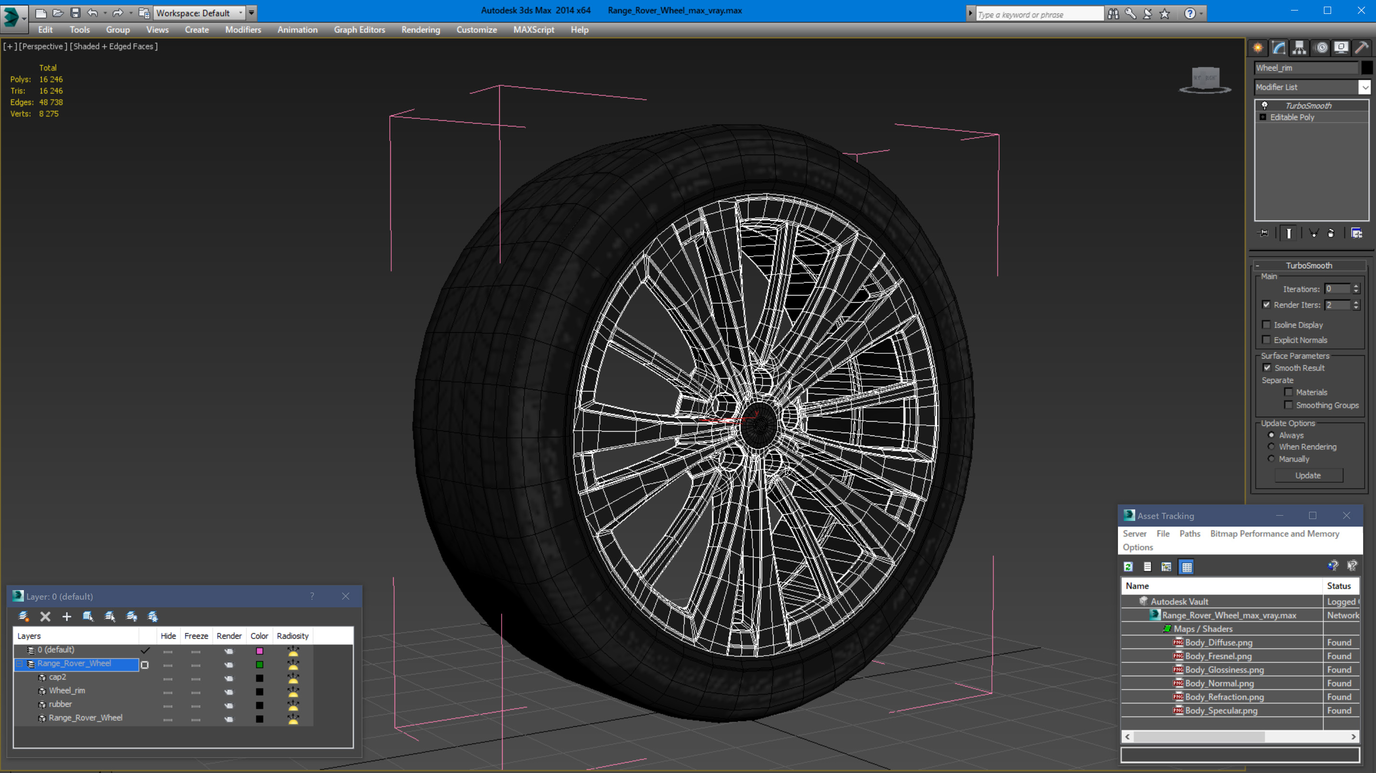Click the Iterations value input field
Viewport: 1376px width, 773px height.
click(x=1337, y=289)
